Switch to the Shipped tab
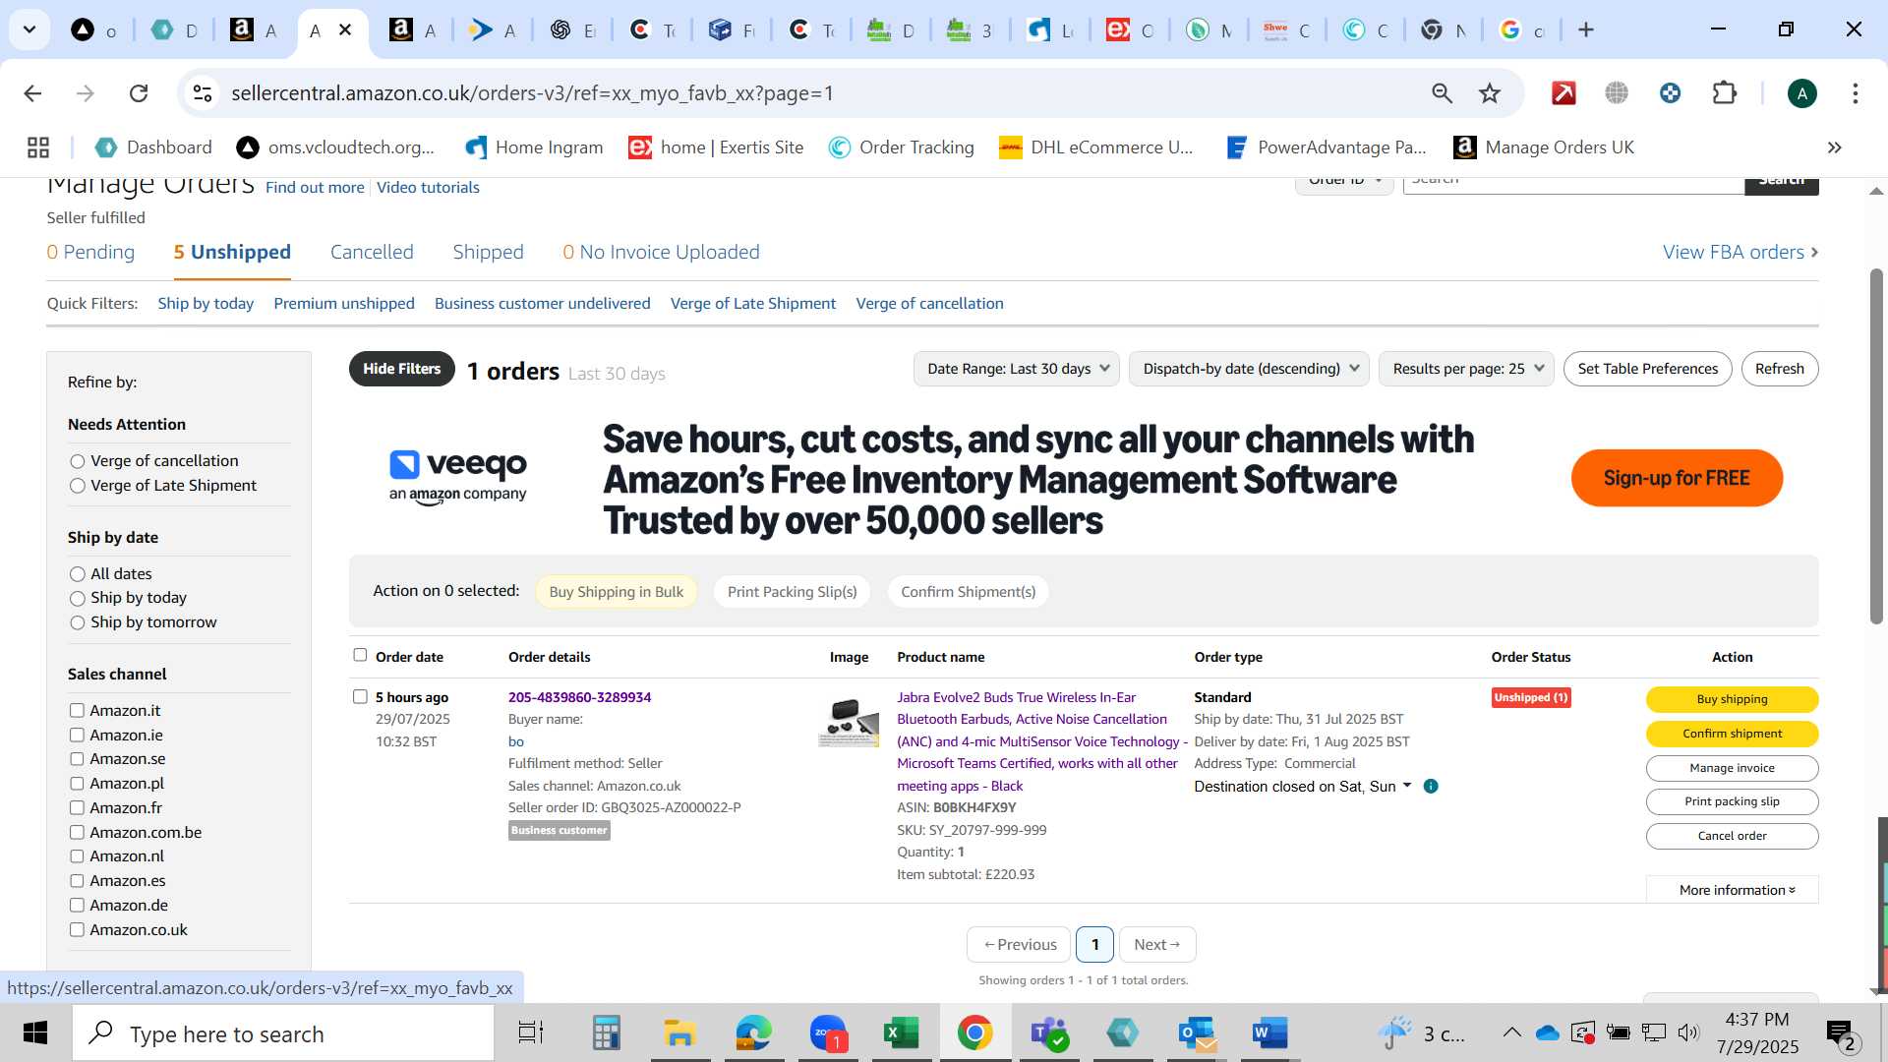1888x1062 pixels. (x=488, y=253)
